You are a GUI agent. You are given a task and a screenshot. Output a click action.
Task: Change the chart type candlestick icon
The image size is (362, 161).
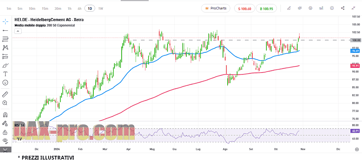[300, 8]
